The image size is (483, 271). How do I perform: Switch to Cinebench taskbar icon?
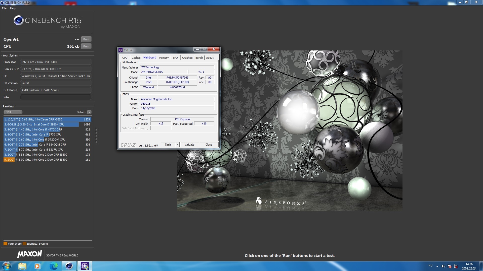click(69, 266)
